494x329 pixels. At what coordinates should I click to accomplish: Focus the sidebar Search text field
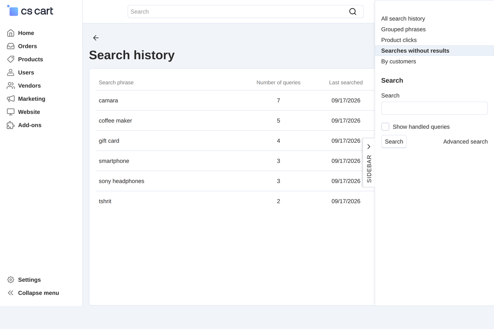point(434,108)
